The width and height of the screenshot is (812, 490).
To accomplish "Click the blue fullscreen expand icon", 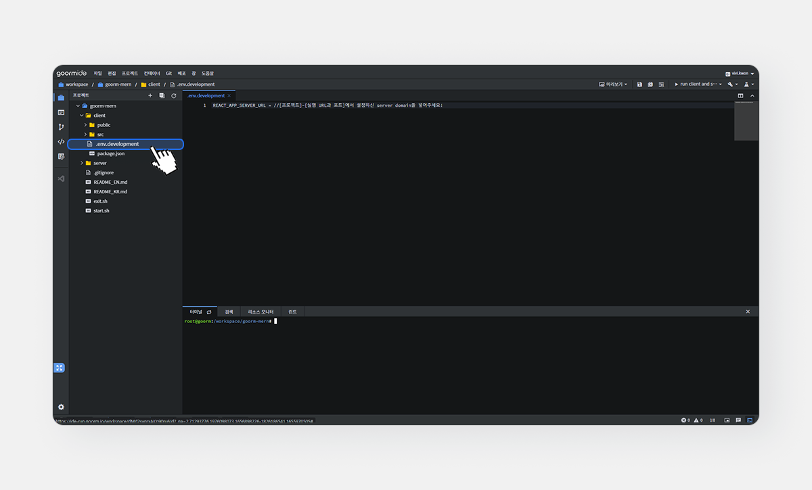I will click(60, 368).
